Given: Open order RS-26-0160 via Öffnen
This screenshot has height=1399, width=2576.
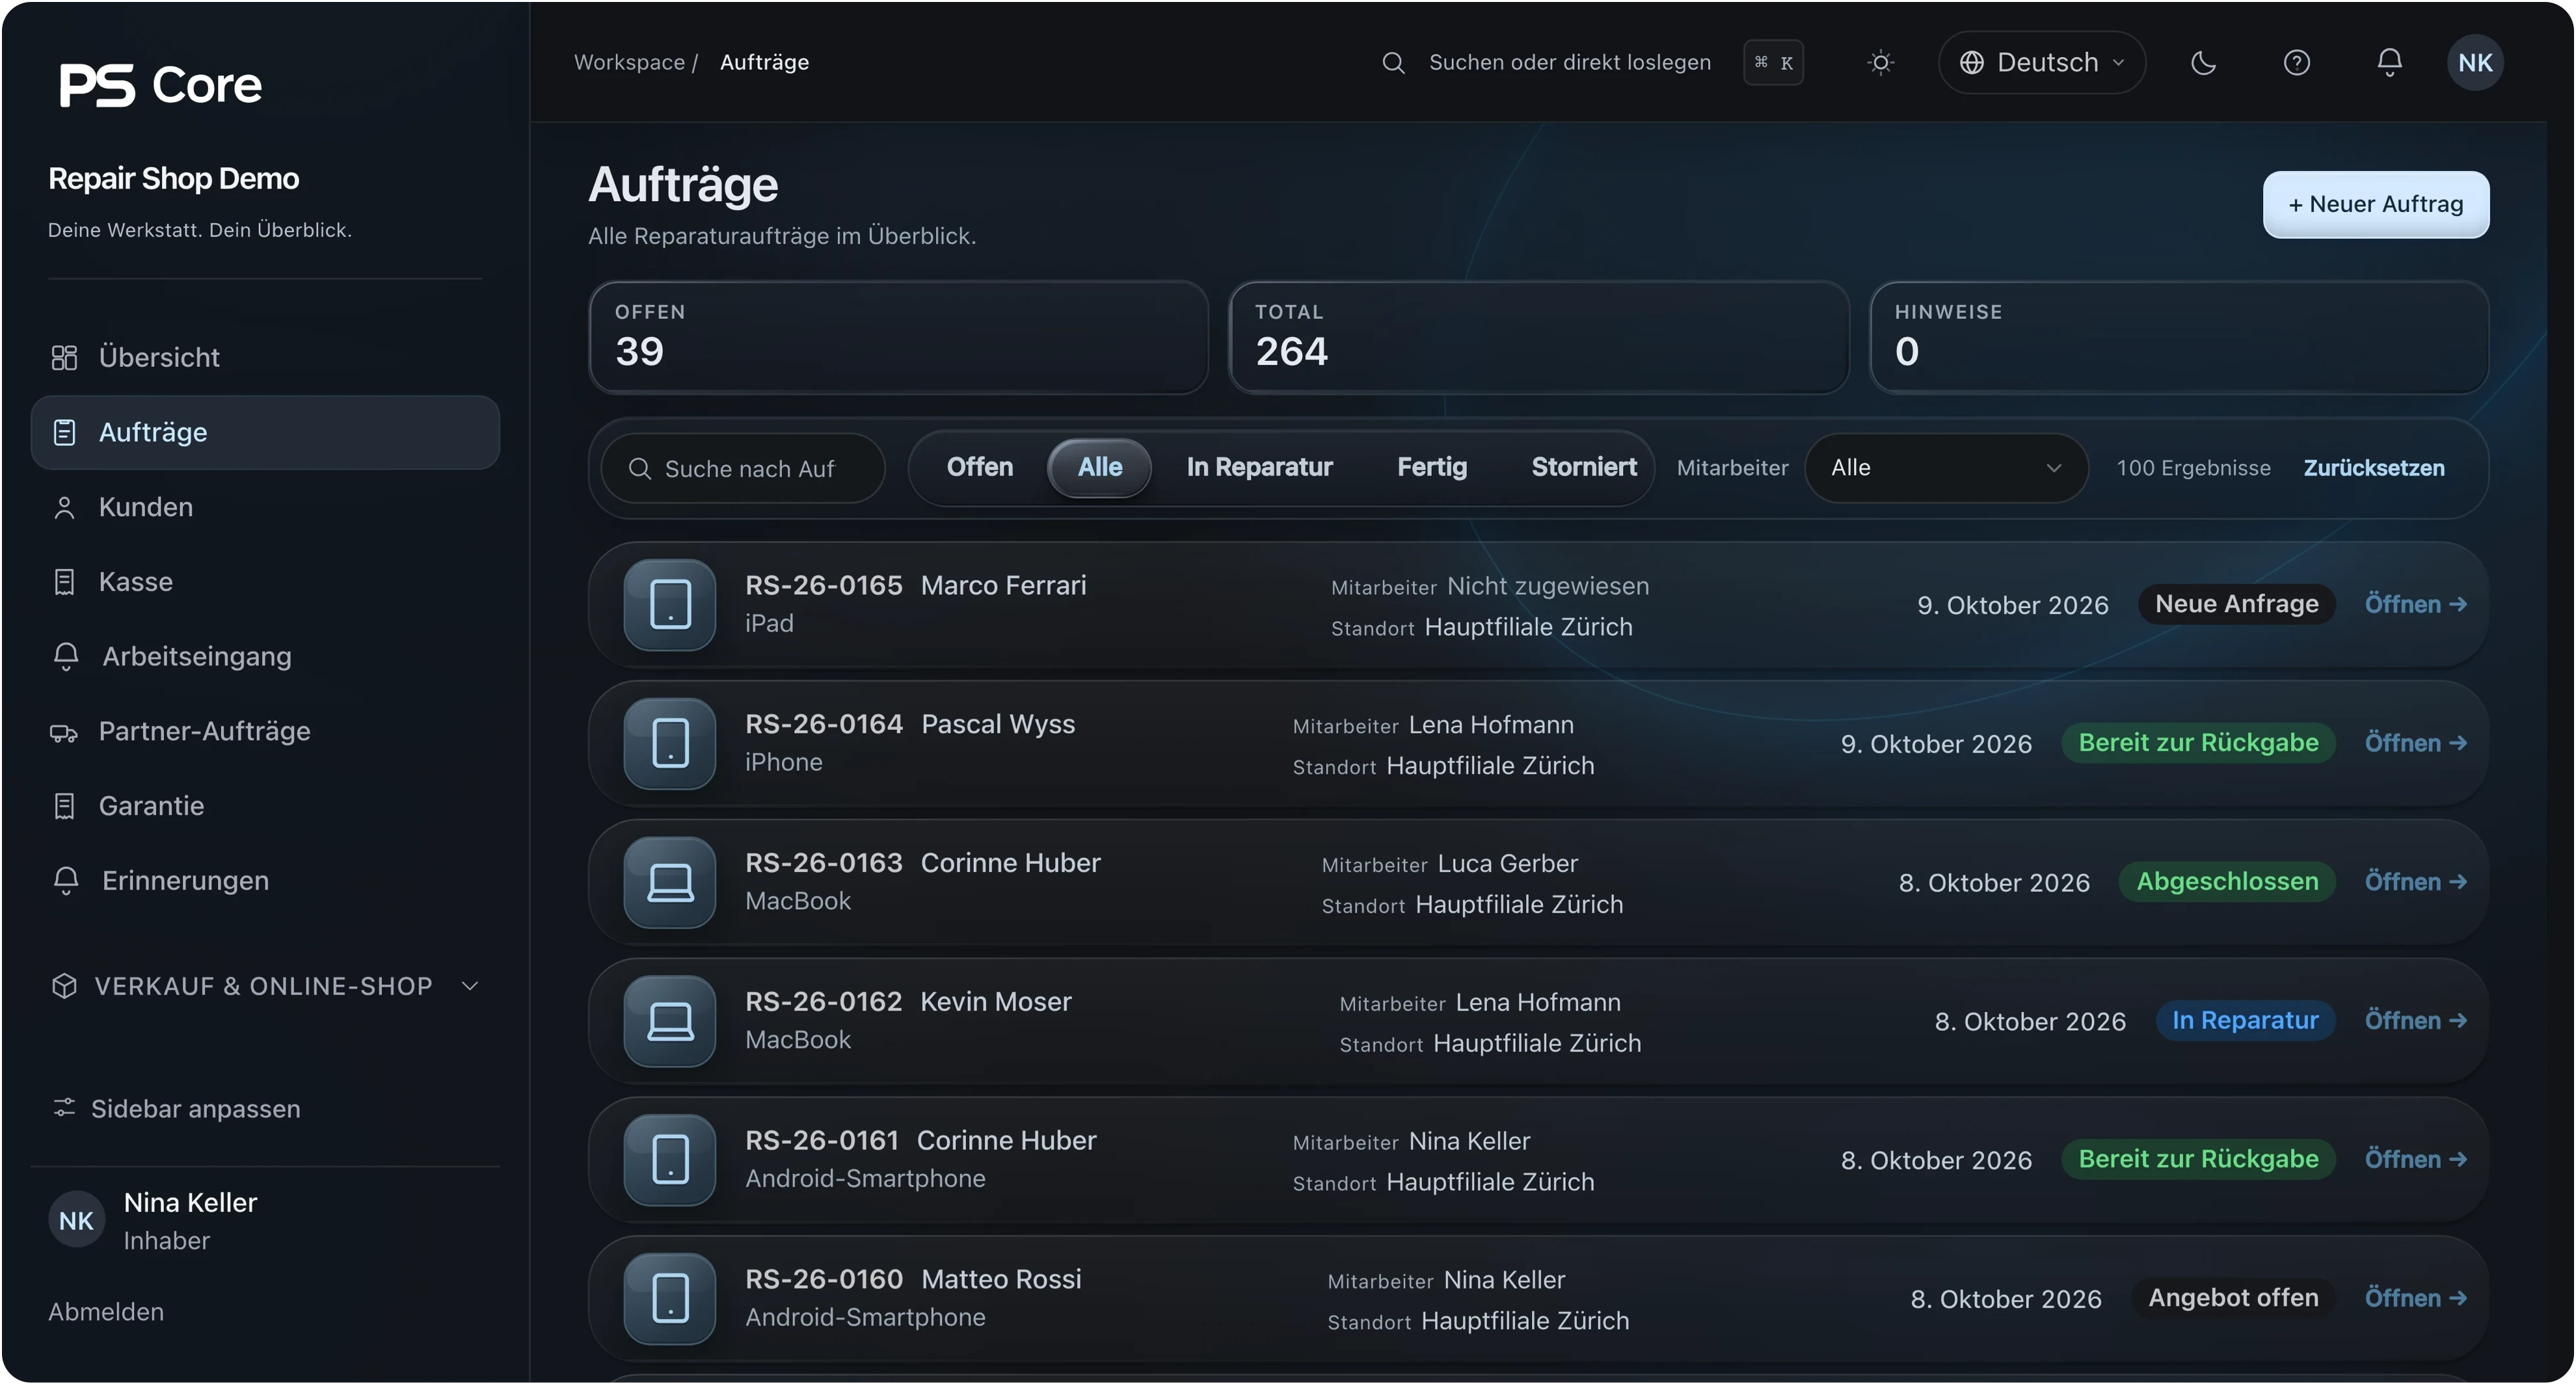Looking at the screenshot, I should point(2415,1299).
